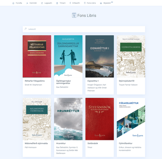Image resolution: width=162 pixels, height=159 pixels.
Task: Select the Eignaréttur I book cover
Action: (100, 56)
